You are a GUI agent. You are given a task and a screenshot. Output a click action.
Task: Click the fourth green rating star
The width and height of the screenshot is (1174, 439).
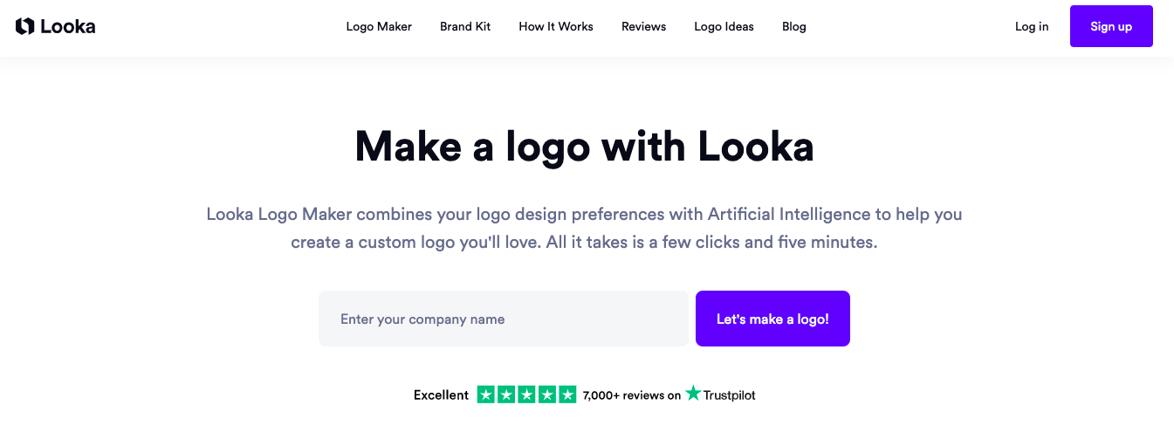pos(546,394)
